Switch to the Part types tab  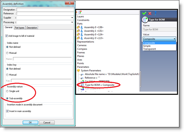pyautogui.click(x=20, y=28)
